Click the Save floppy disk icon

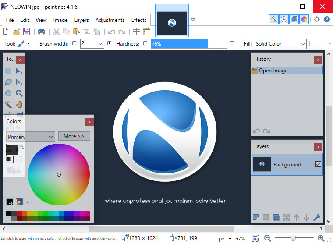27,32
